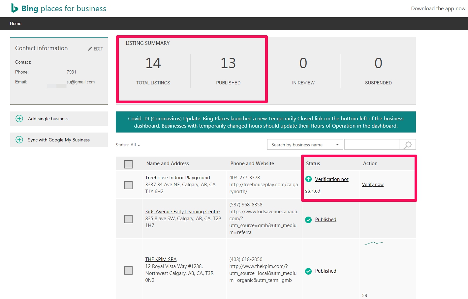
Task: Click Published status for THE KPIM SPA
Action: [326, 271]
